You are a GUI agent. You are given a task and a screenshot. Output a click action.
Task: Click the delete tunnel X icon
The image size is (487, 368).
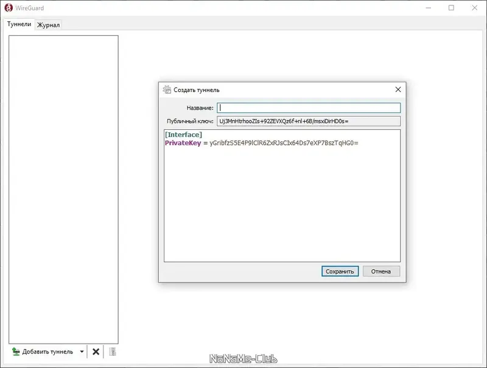click(96, 352)
